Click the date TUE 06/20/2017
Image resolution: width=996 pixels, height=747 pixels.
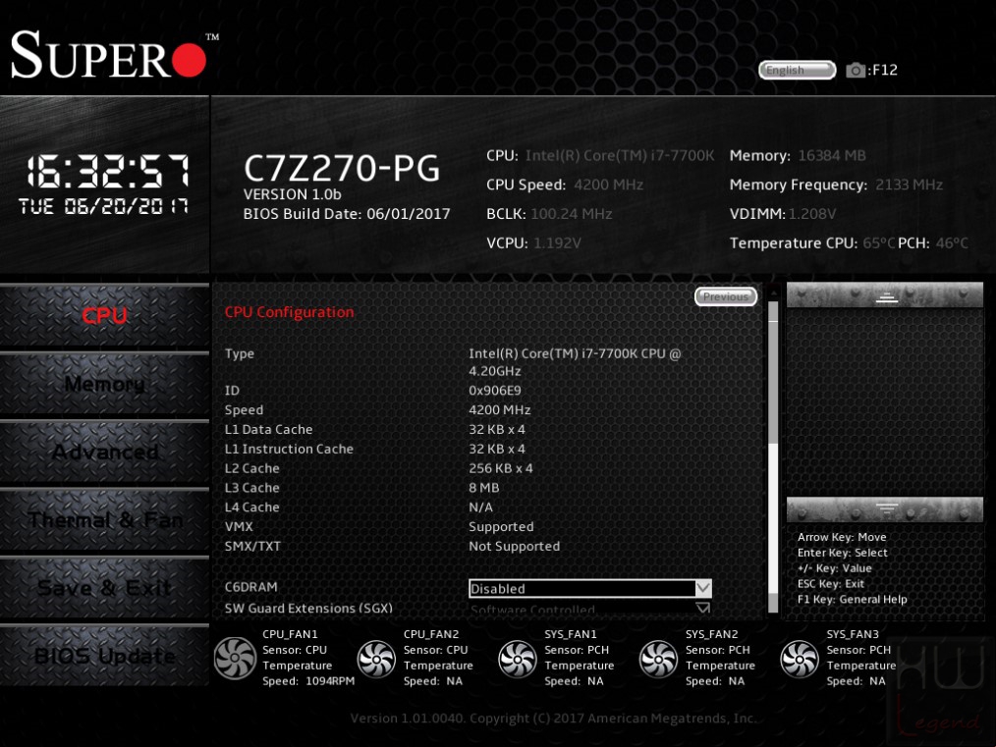103,206
